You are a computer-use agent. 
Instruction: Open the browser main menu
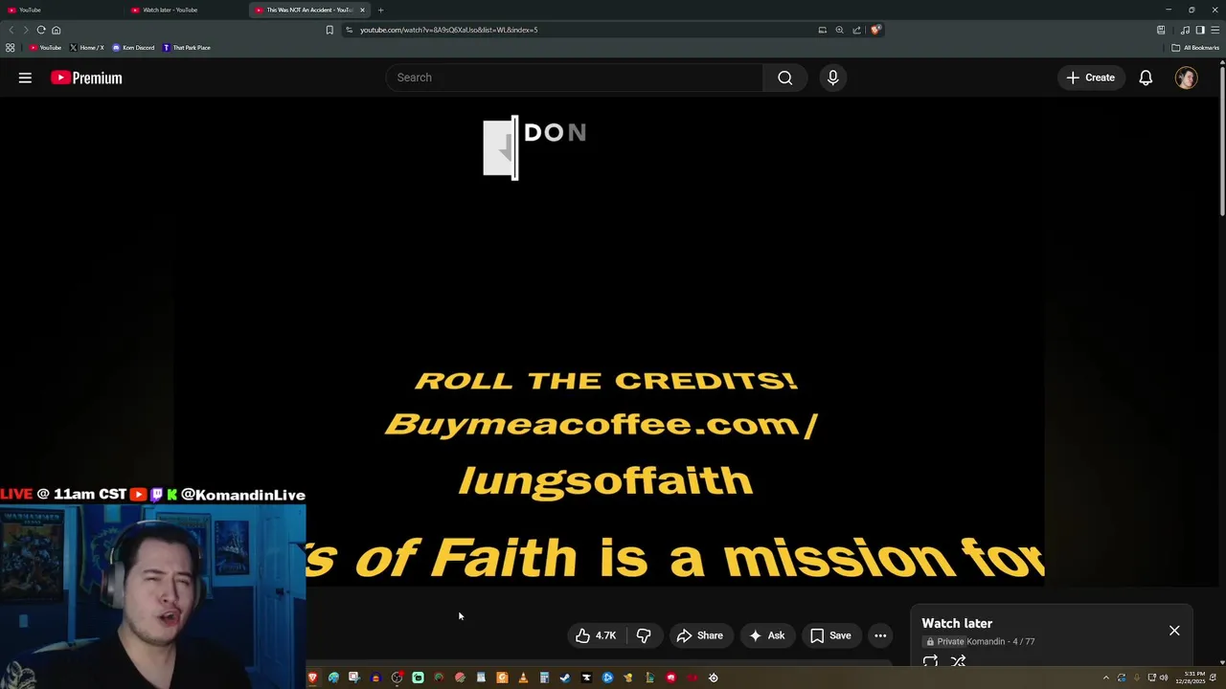(x=1215, y=30)
